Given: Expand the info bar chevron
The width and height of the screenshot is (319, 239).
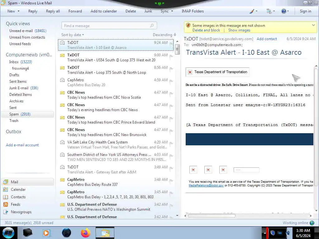Looking at the screenshot, I should coord(313,25).
